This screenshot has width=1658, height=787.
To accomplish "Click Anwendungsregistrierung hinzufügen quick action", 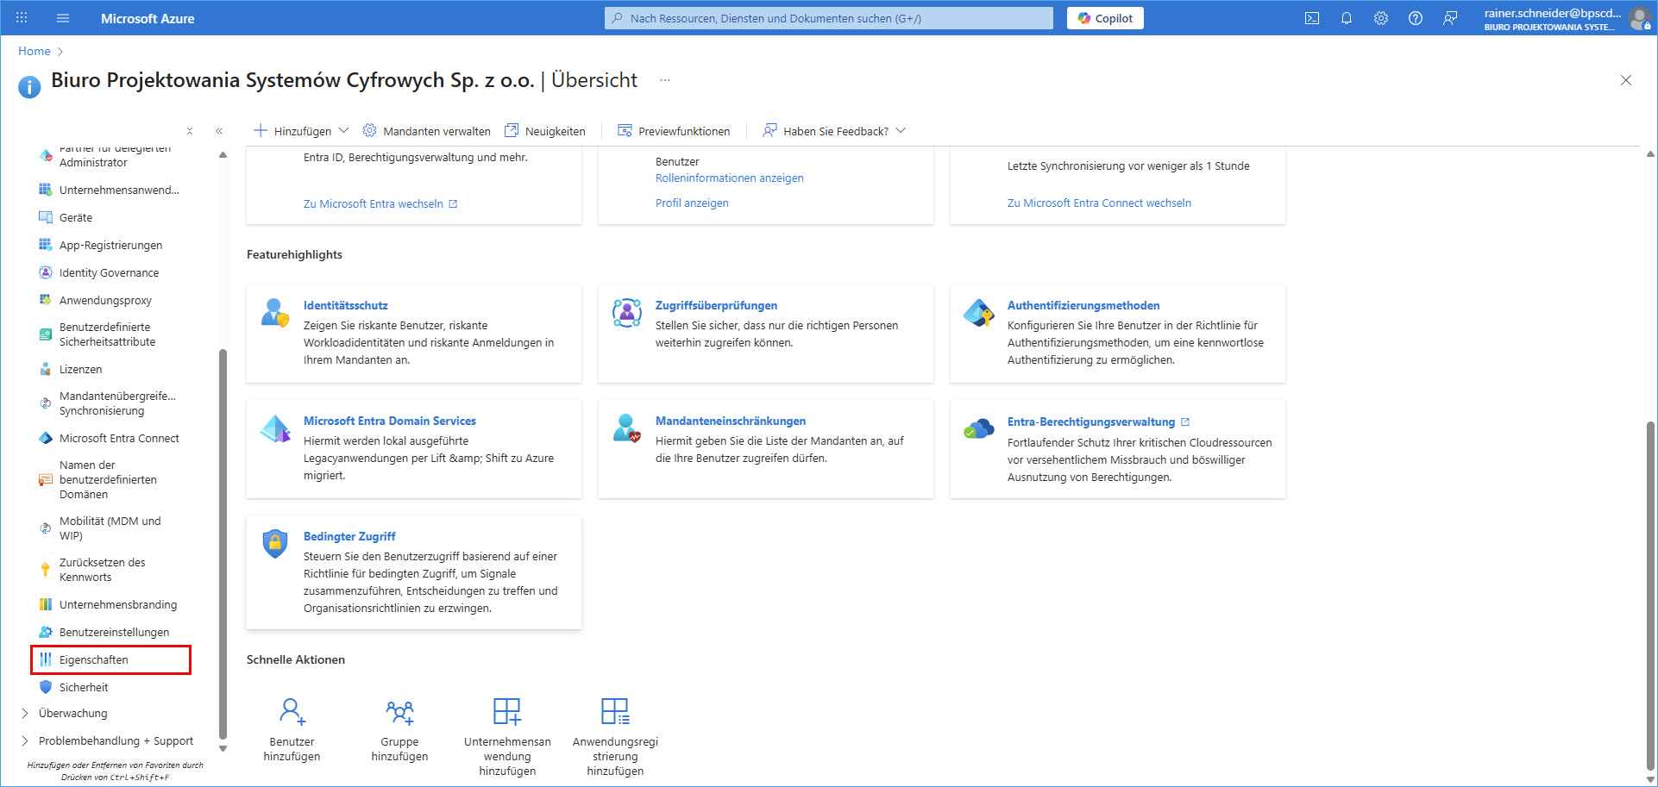I will [615, 737].
